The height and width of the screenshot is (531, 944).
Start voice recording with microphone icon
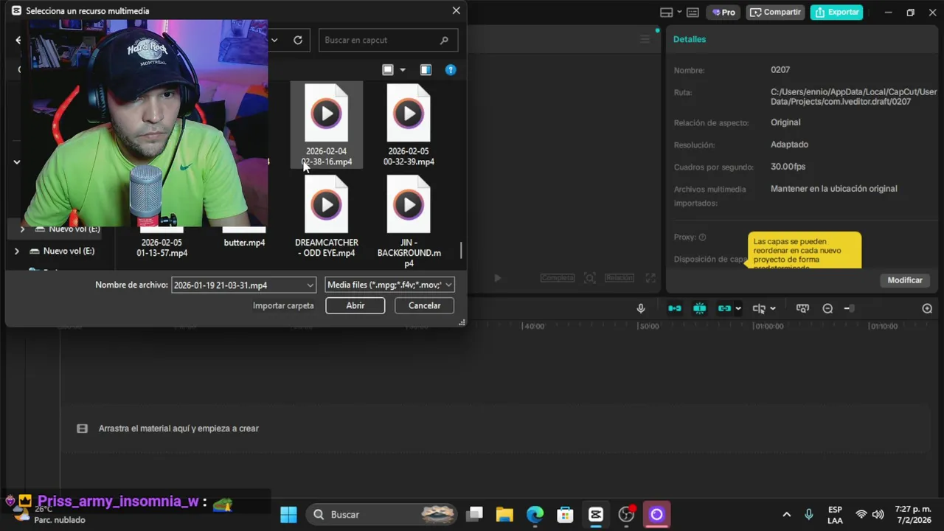click(x=641, y=309)
